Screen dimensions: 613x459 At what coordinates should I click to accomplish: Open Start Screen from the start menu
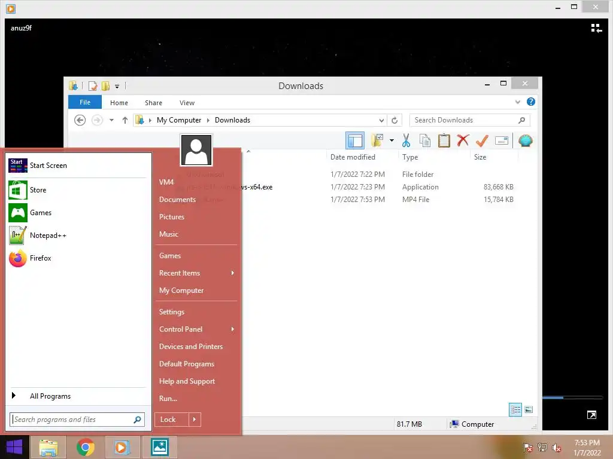(77, 166)
